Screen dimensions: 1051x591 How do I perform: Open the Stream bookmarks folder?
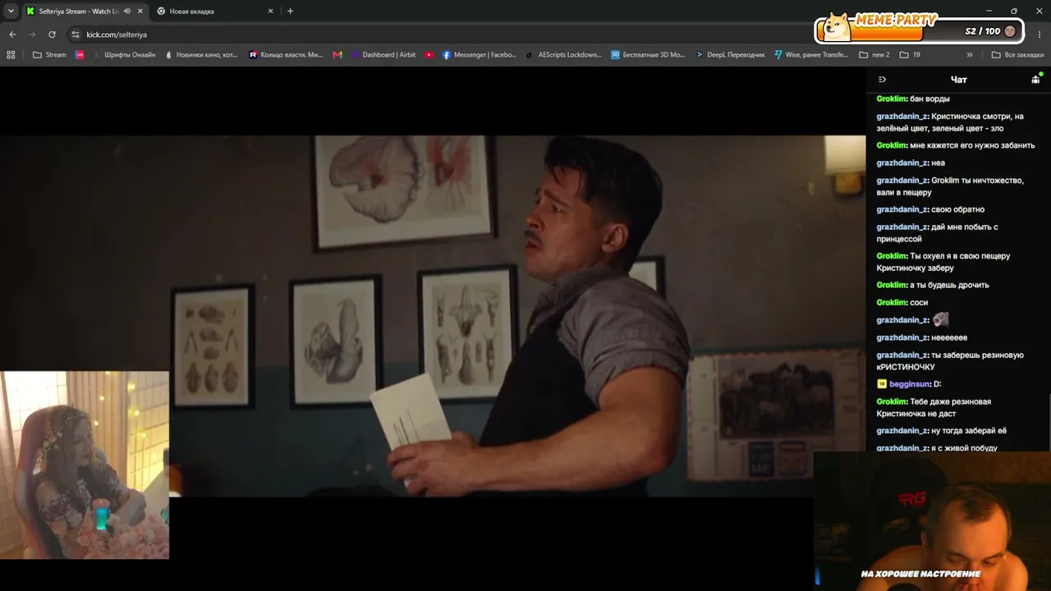pos(49,55)
